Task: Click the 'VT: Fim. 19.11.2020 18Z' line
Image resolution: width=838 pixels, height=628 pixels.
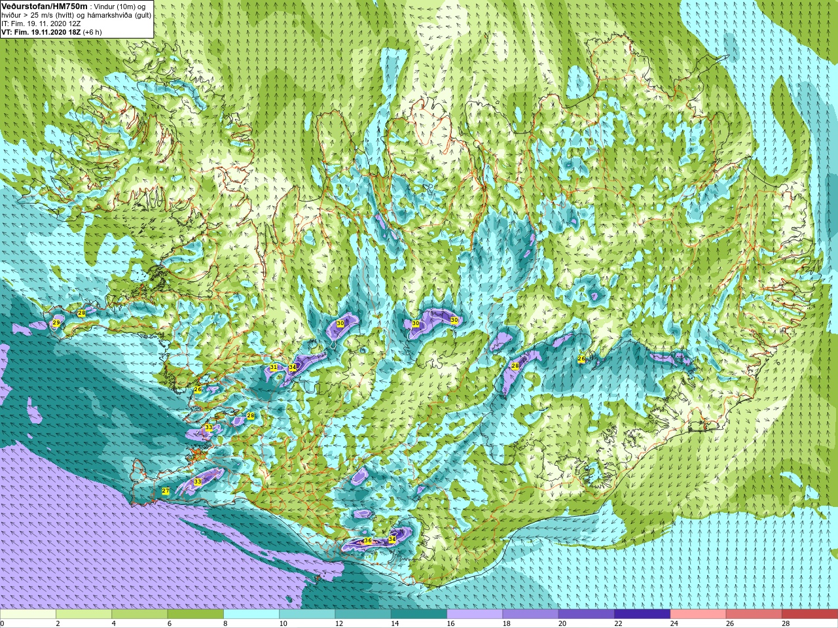Action: click(41, 32)
